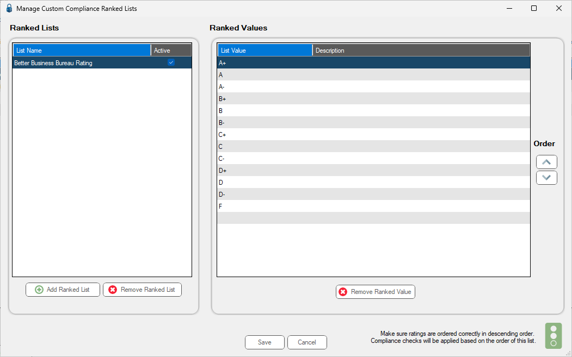Click the red X Remove Ranked List icon

(x=113, y=290)
